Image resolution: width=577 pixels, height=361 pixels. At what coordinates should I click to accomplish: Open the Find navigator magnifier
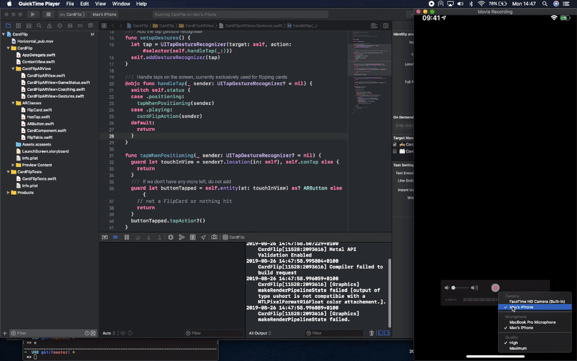click(x=39, y=26)
